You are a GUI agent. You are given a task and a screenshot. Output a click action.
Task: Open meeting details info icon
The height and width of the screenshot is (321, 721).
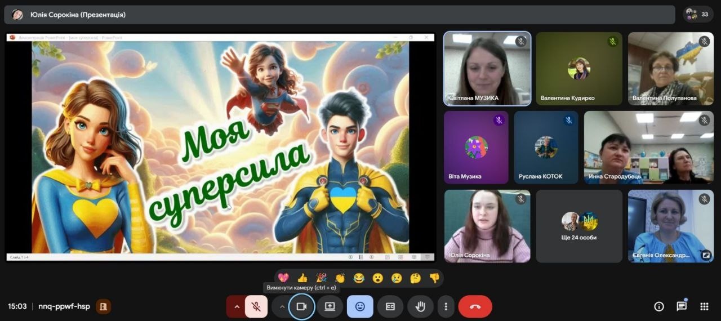pos(658,306)
